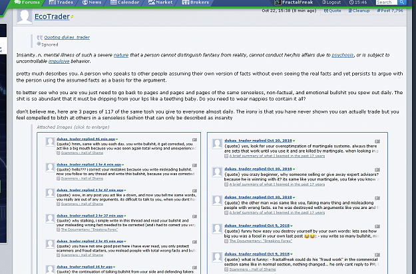Click 'A brief summary' text under first Oct 10 reply

pyautogui.click(x=277, y=156)
